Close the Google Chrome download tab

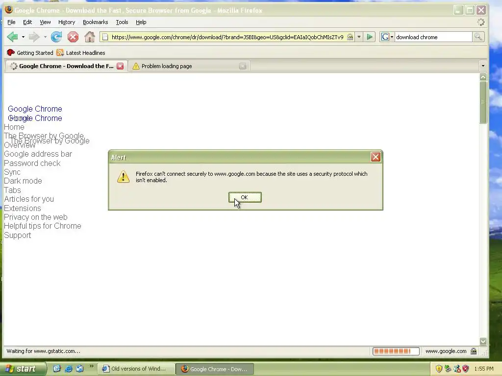pos(120,66)
